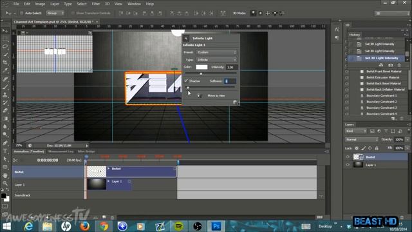Open the Preset dropdown in Infinite Light
Screen dimensions: 412x232
(216, 52)
